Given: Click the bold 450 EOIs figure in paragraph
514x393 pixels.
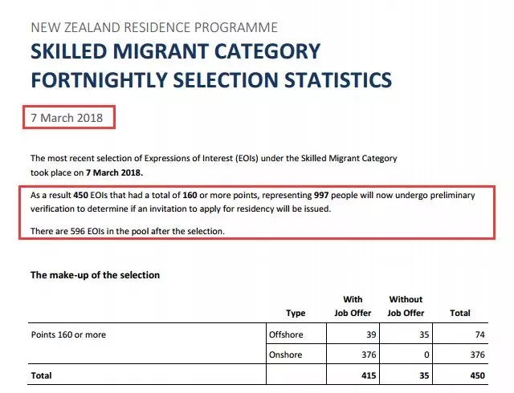Looking at the screenshot, I should (80, 195).
